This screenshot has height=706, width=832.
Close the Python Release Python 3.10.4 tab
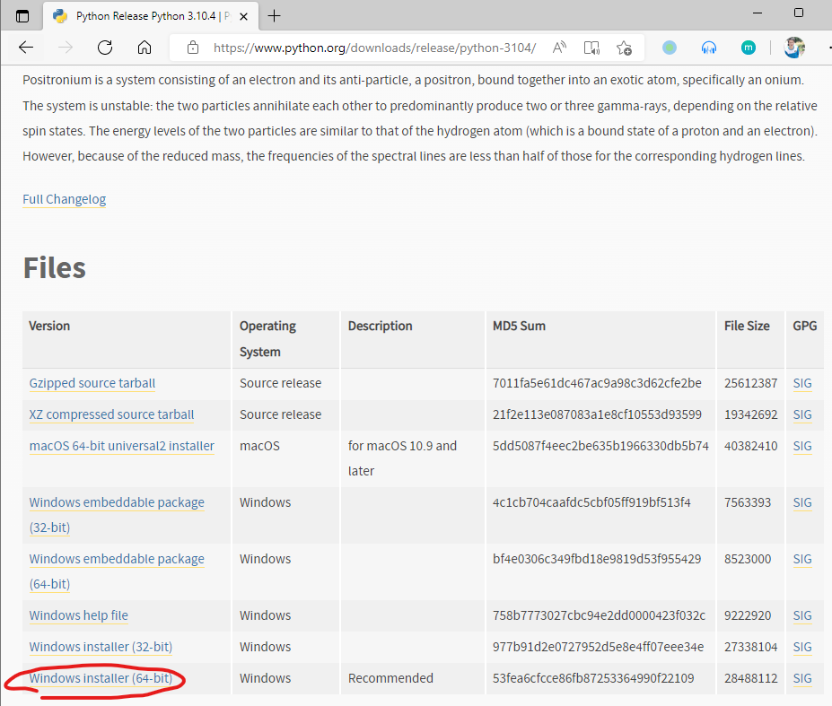click(243, 16)
